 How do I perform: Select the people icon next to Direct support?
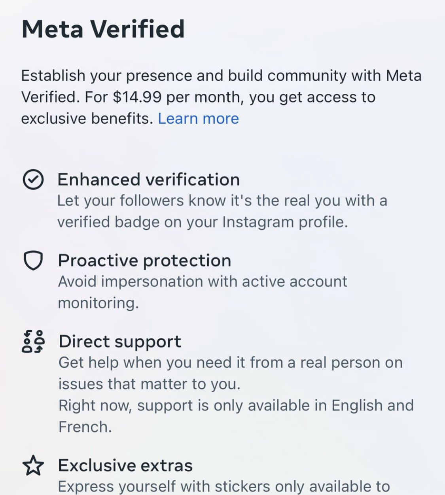pos(33,342)
